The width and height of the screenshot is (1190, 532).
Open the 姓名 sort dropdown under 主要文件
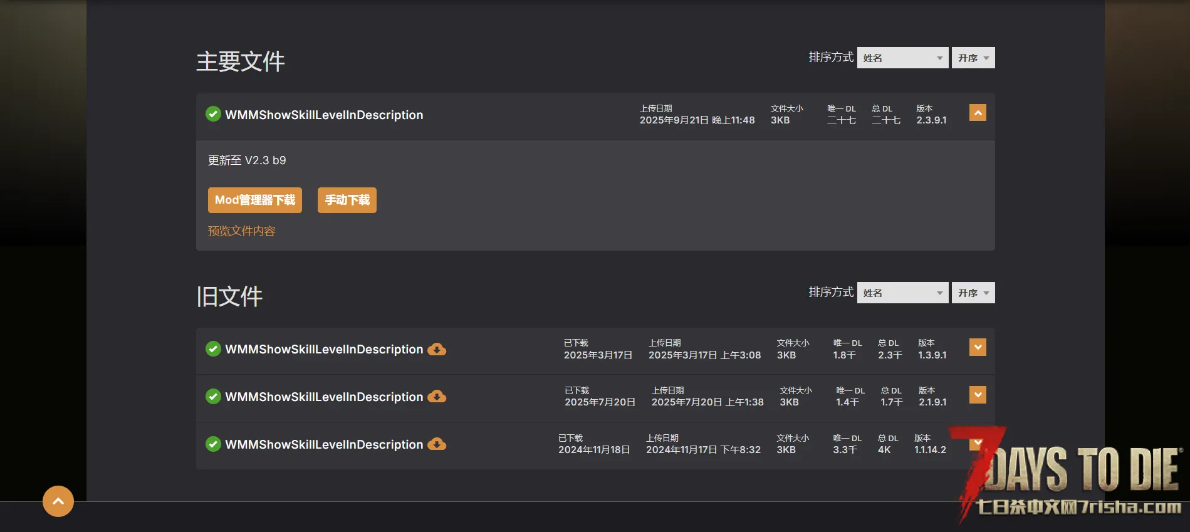902,58
